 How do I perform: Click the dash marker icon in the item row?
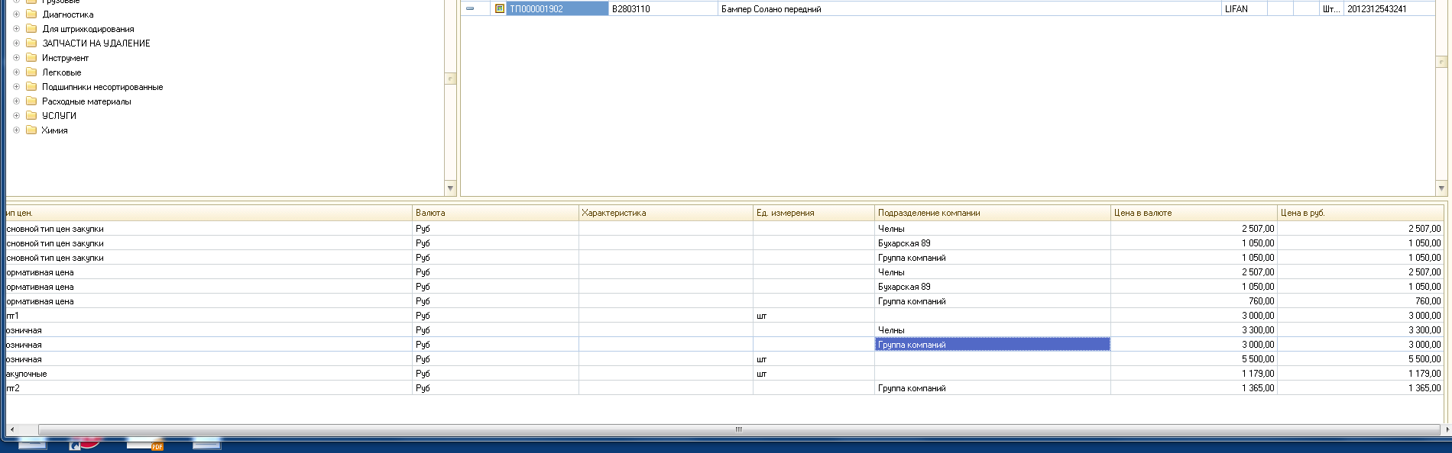[470, 9]
